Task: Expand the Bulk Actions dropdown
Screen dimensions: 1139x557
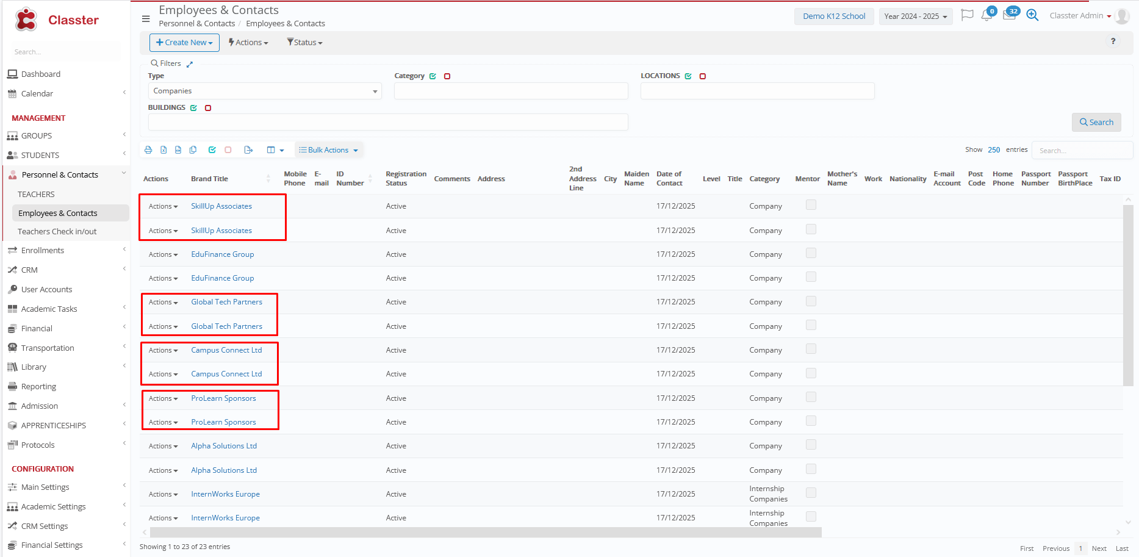Action: tap(328, 150)
